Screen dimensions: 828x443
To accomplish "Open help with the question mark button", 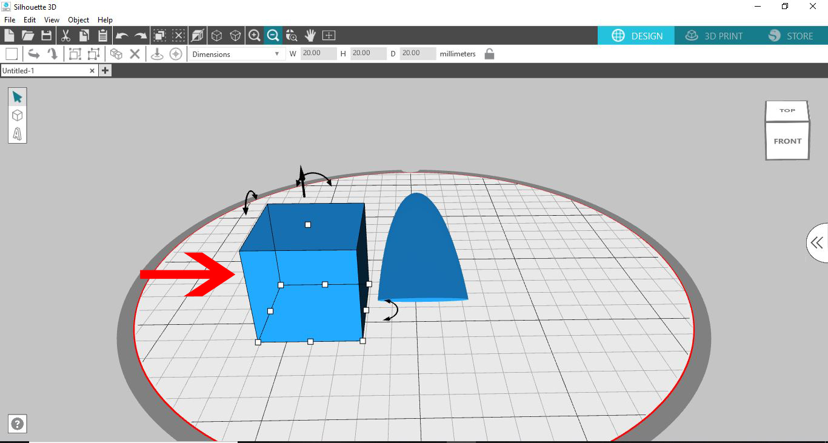I will pyautogui.click(x=18, y=424).
